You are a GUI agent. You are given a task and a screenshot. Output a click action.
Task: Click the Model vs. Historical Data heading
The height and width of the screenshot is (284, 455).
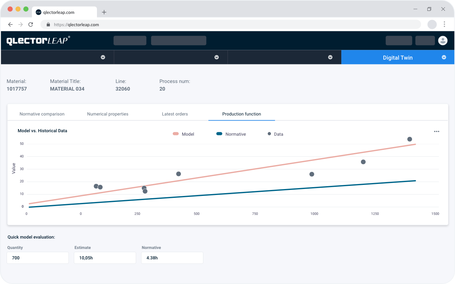(42, 131)
